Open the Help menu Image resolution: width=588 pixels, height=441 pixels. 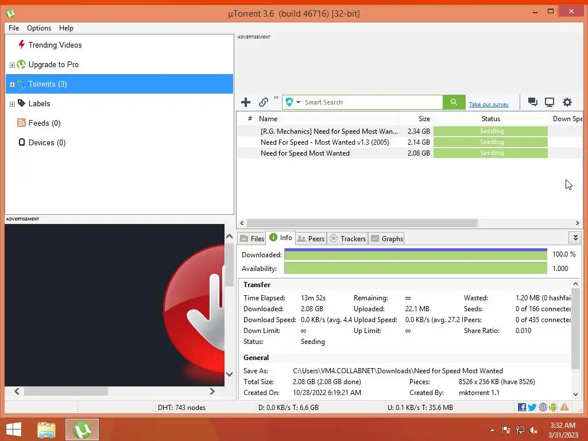(66, 28)
